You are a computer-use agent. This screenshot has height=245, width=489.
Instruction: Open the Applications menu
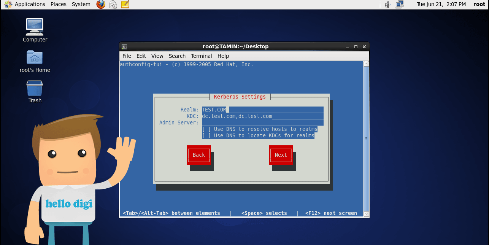point(30,4)
